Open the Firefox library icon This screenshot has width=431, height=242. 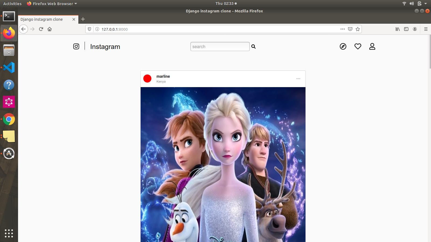398,29
